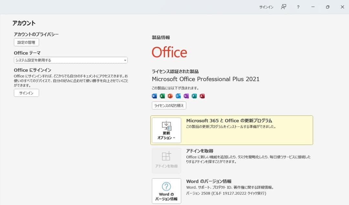This screenshot has width=349, height=205.
Task: Expand the Office テーマ dropdown
Action: click(x=70, y=60)
